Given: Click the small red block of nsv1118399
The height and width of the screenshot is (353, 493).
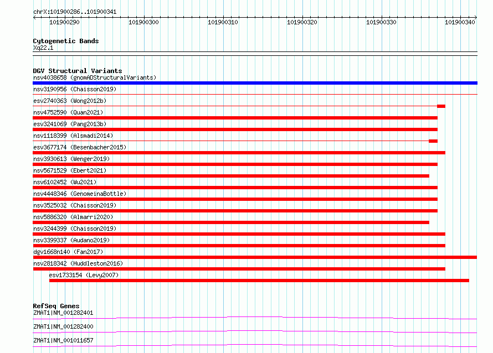Looking at the screenshot, I should (x=433, y=141).
